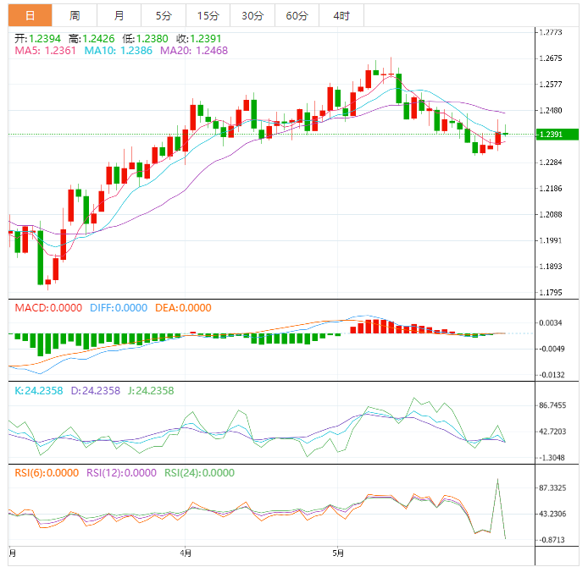The height and width of the screenshot is (567, 588).
Task: Open the 月 monthly timeframe tab
Action: point(119,15)
